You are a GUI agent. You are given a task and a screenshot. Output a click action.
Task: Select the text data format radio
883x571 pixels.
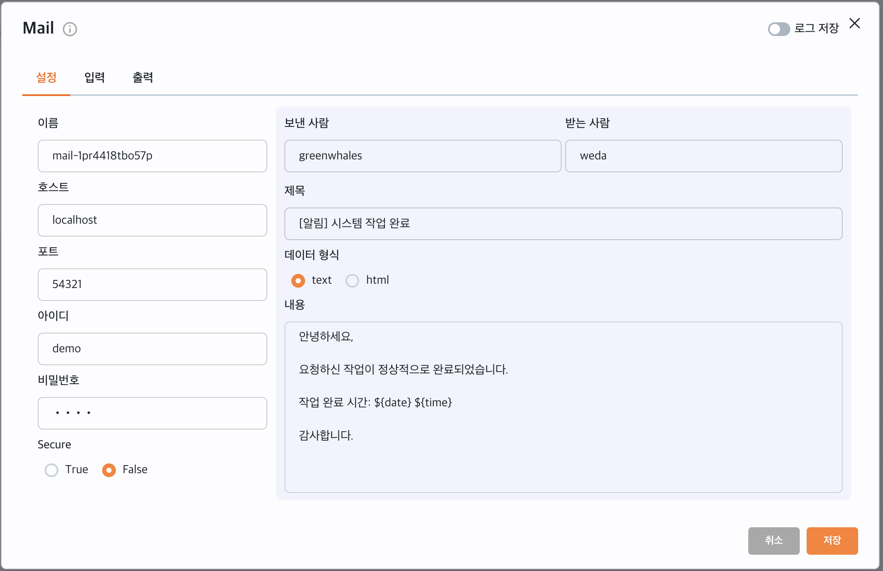298,280
